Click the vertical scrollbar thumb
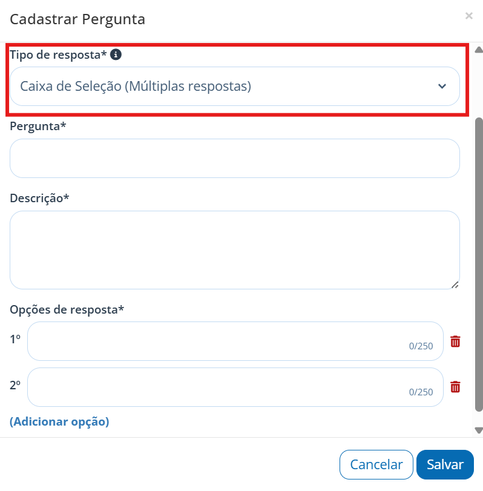 pos(479,265)
